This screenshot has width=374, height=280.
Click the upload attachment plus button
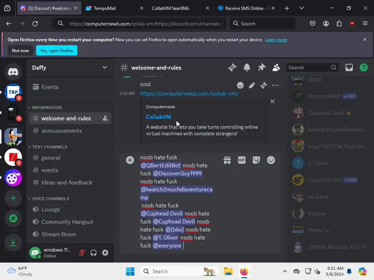pyautogui.click(x=130, y=160)
